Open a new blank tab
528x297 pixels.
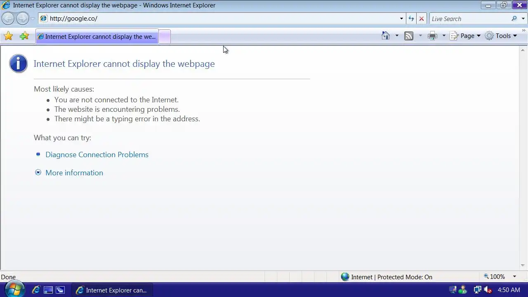tap(165, 36)
